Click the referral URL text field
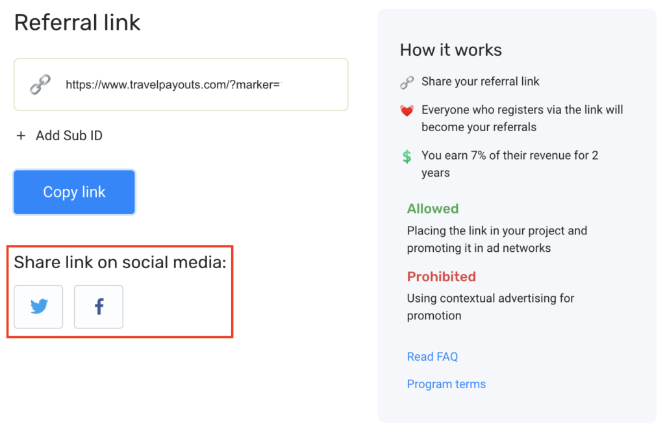This screenshot has height=431, width=665. click(195, 84)
